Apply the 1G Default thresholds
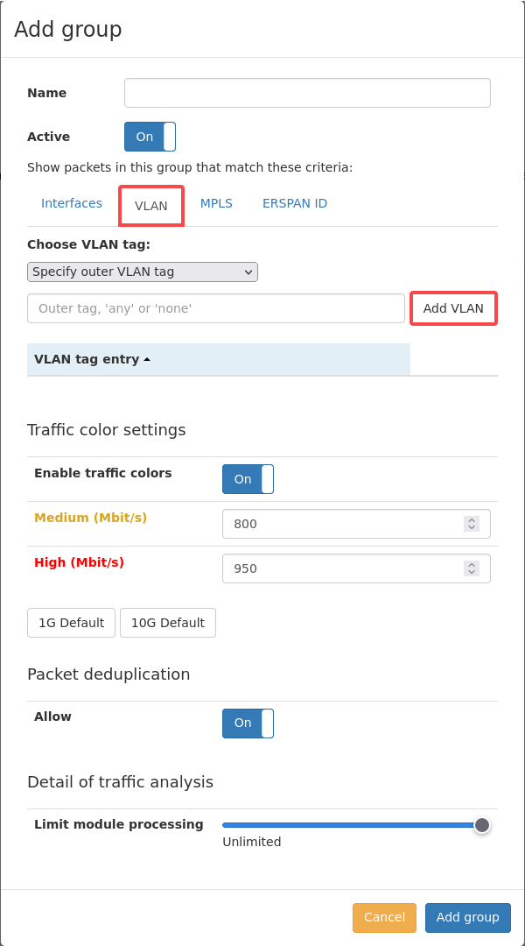 tap(71, 623)
